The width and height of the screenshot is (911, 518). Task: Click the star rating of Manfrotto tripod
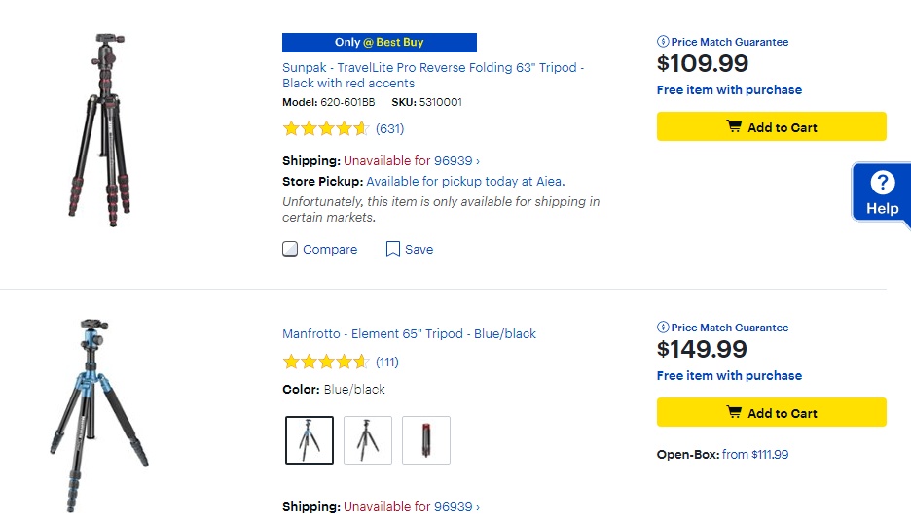coord(325,363)
